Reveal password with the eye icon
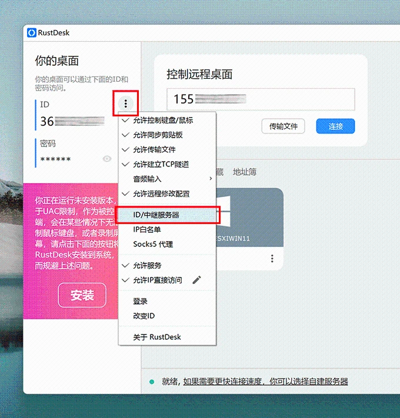Image resolution: width=400 pixels, height=418 pixels. click(x=107, y=159)
